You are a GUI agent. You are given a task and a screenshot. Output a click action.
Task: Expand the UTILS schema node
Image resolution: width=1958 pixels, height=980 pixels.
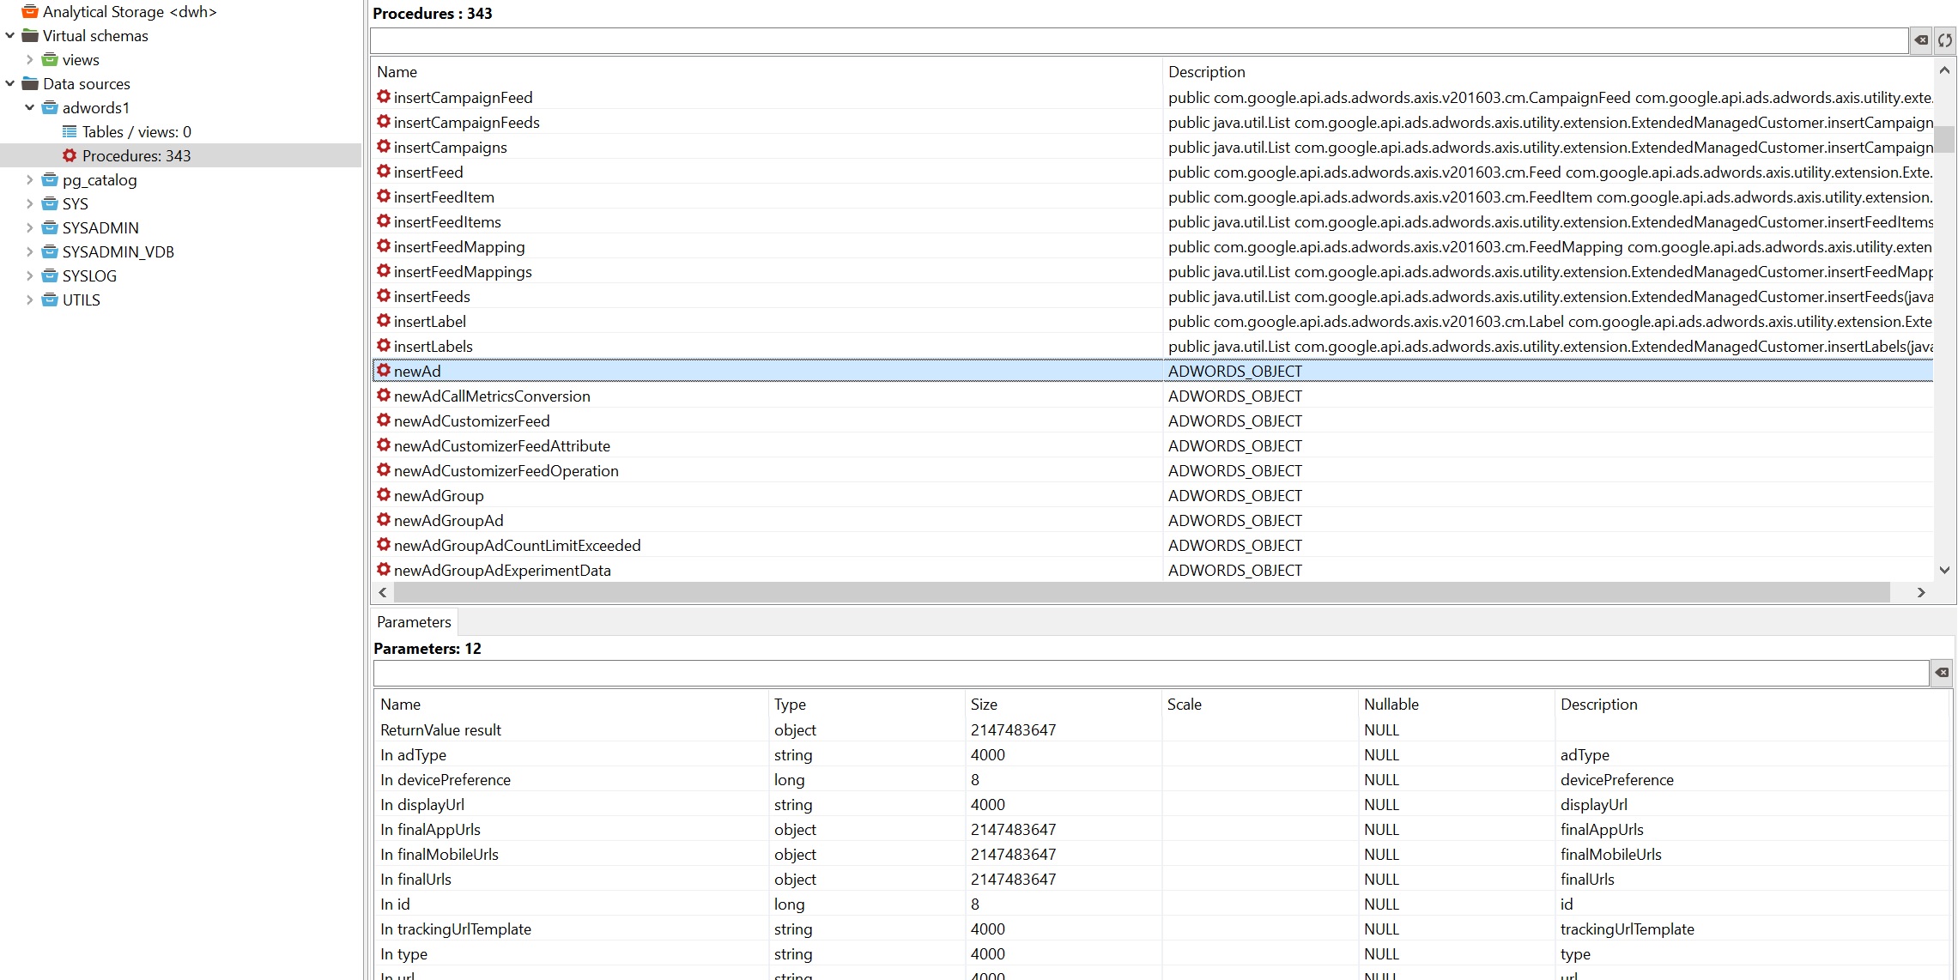point(30,300)
